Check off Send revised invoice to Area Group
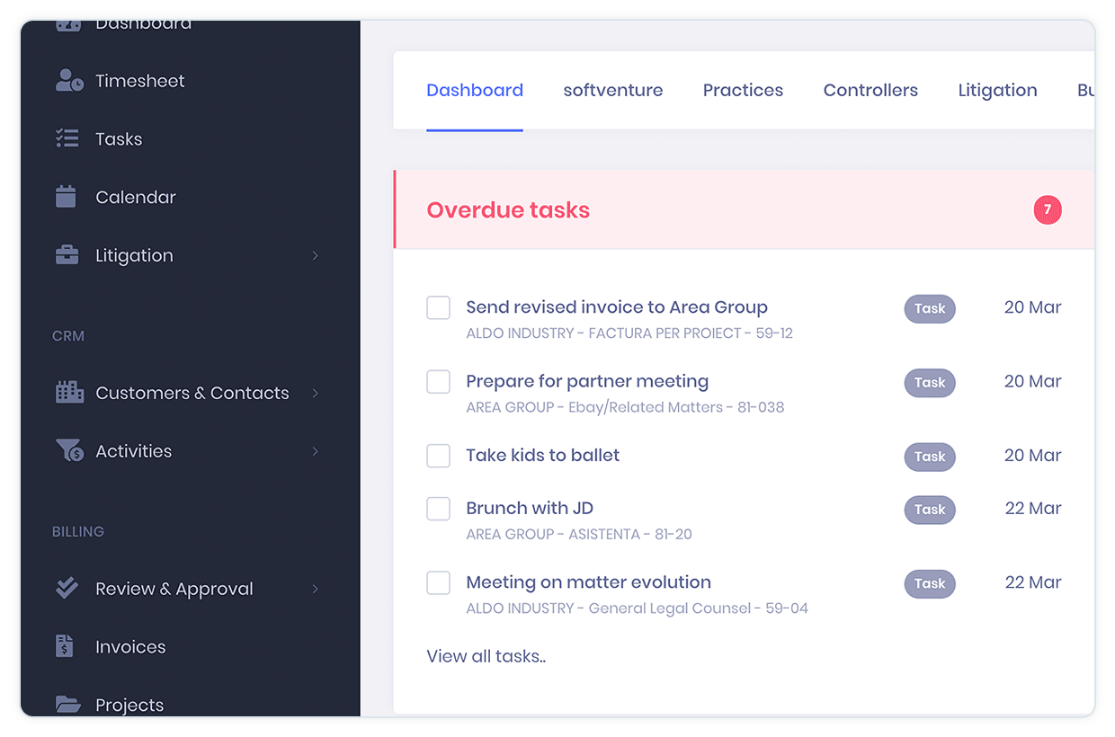 point(438,307)
